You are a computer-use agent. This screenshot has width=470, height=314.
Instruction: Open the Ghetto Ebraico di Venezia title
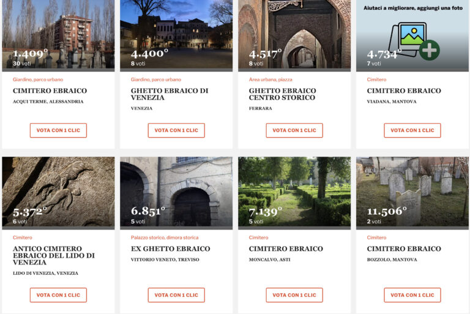170,94
